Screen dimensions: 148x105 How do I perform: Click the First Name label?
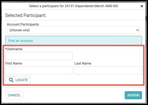(x=14, y=63)
